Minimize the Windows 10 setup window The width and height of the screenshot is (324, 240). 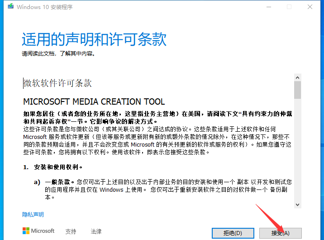click(x=269, y=7)
